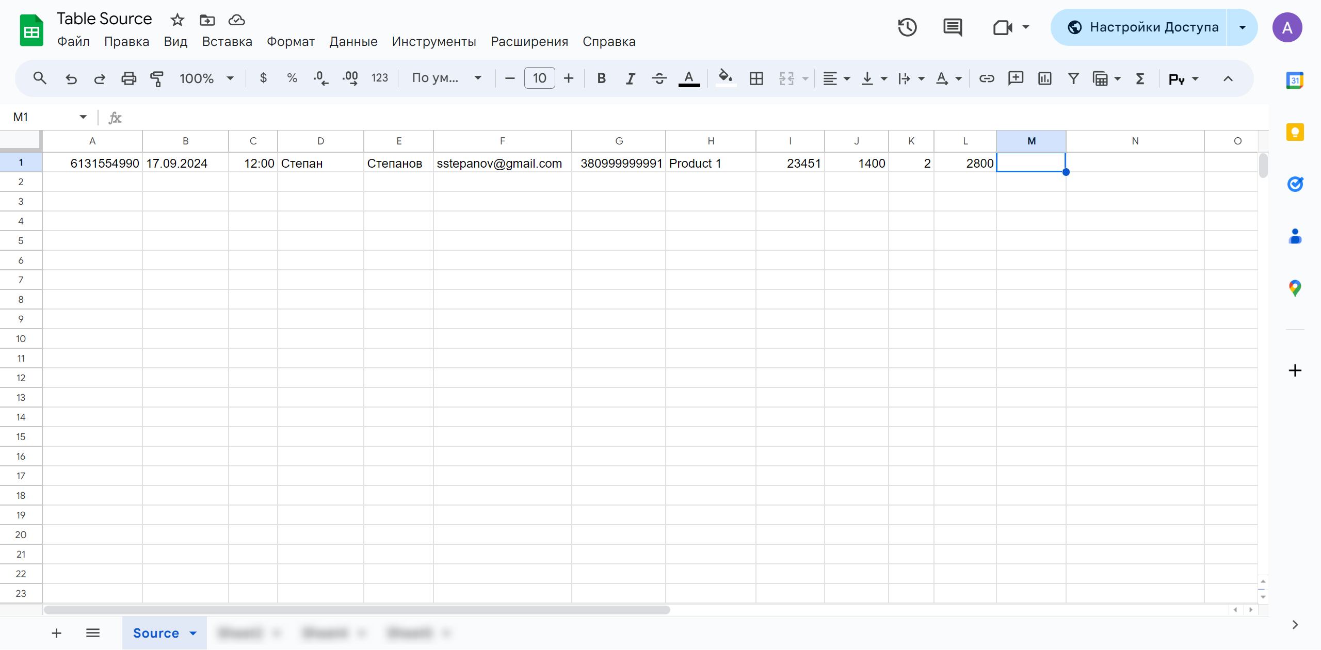Click the merge cells icon
The height and width of the screenshot is (650, 1321).
point(787,77)
